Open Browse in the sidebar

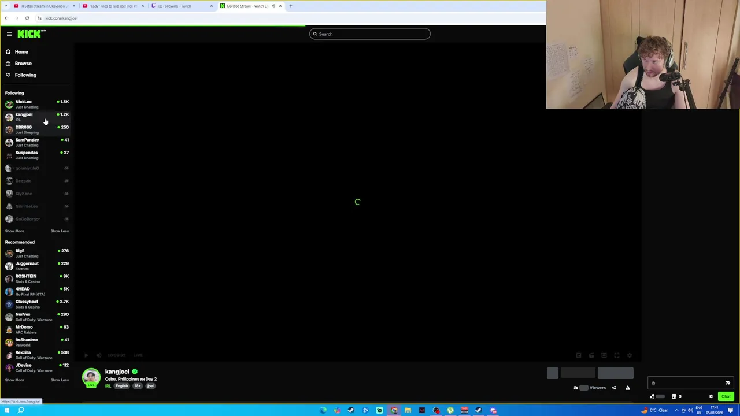37,64
